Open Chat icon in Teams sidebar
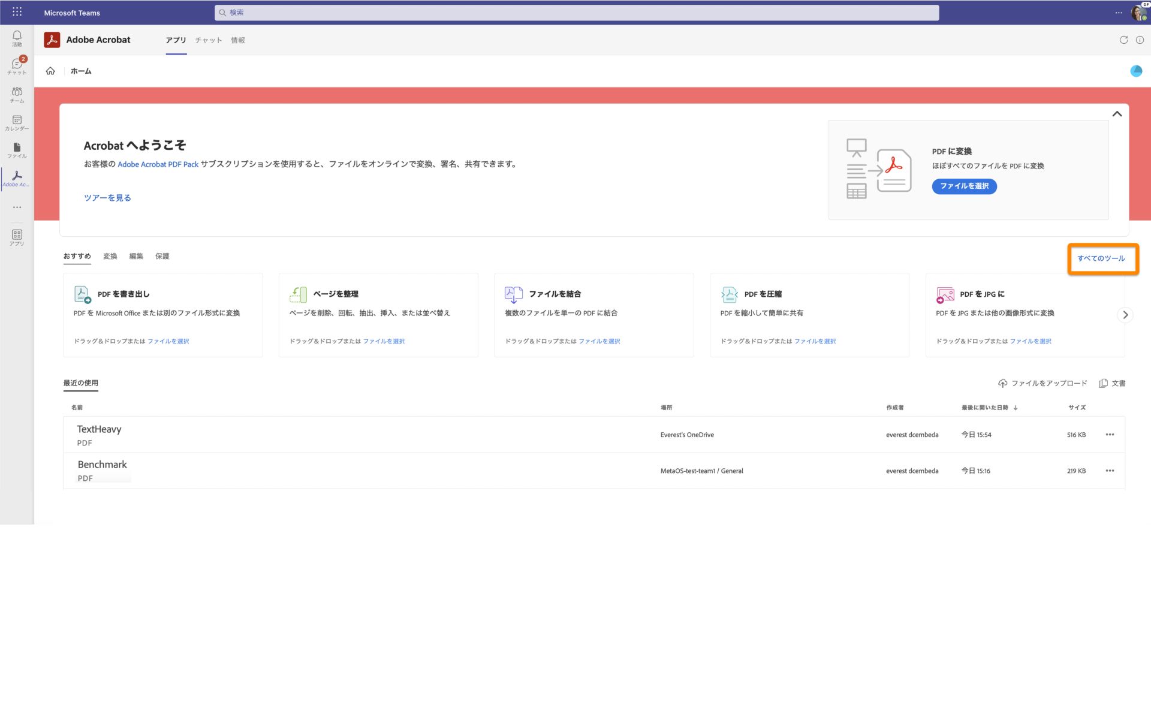 (17, 66)
